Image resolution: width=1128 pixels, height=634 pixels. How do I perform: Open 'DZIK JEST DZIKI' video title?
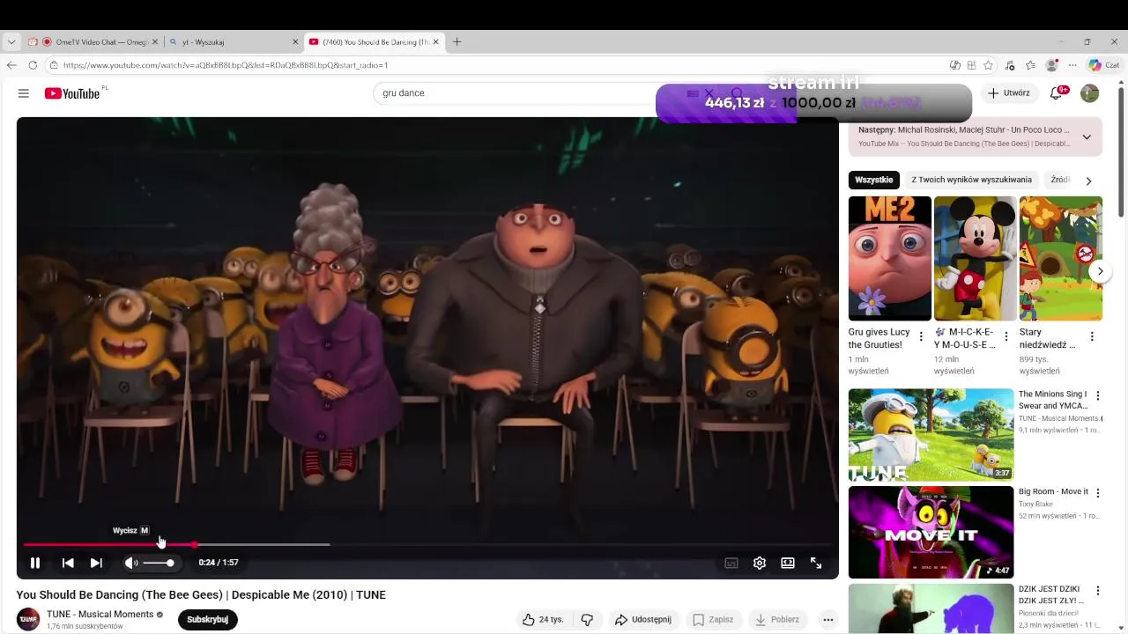tap(1050, 594)
